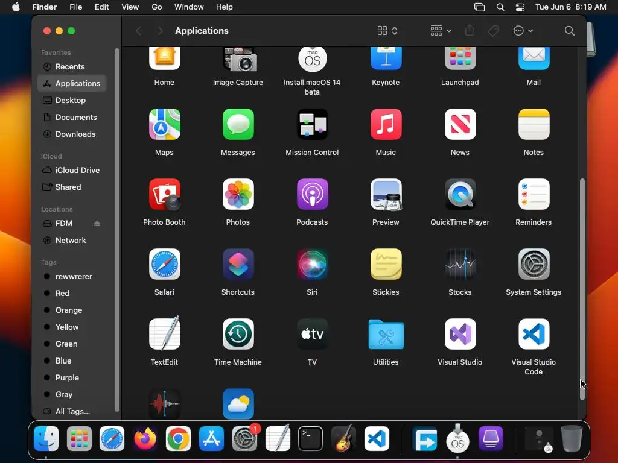The image size is (618, 463).
Task: Launch Firefox from the Dock
Action: (x=145, y=439)
